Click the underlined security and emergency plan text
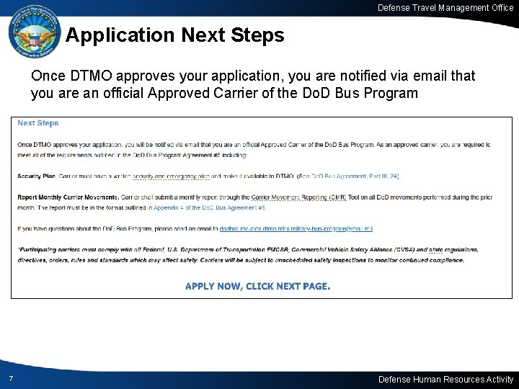This screenshot has width=519, height=389. tap(171, 176)
